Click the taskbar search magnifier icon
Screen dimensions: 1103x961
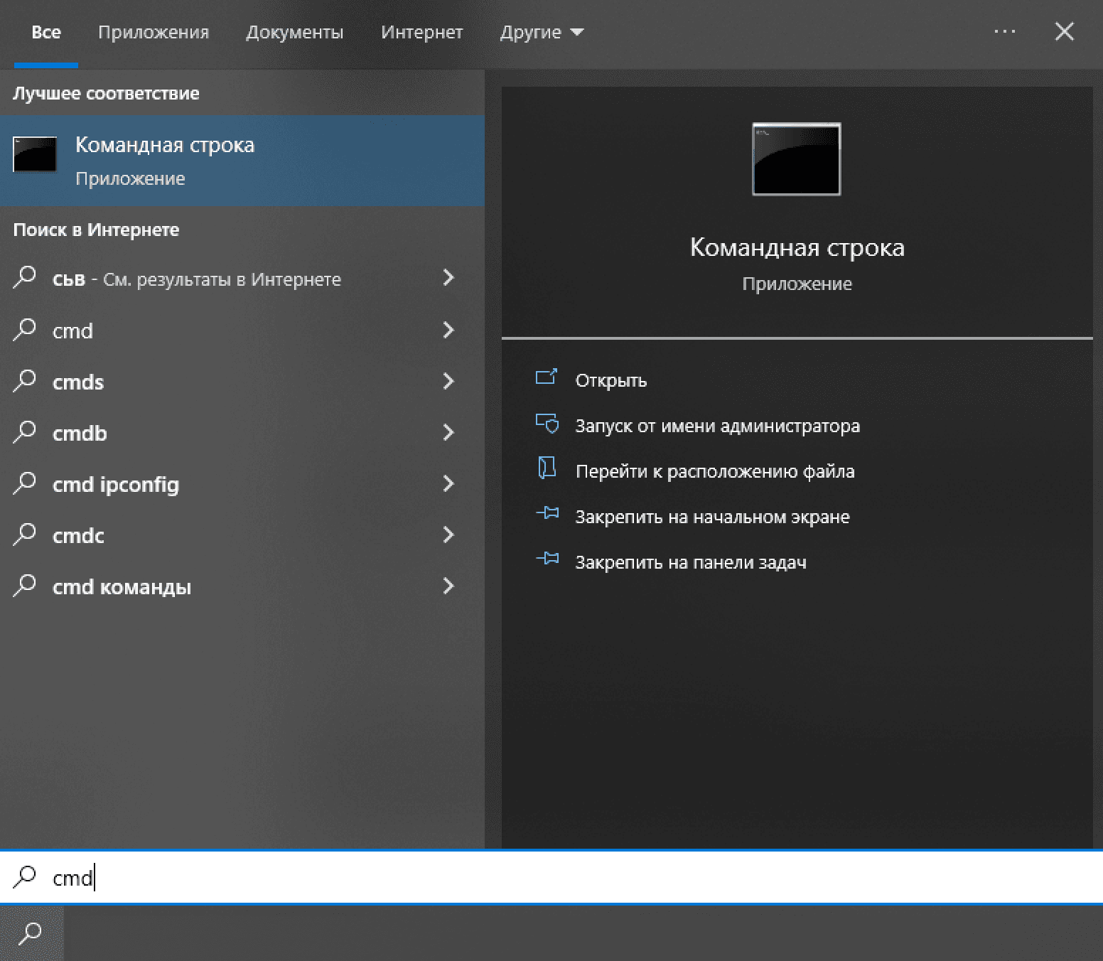[31, 933]
